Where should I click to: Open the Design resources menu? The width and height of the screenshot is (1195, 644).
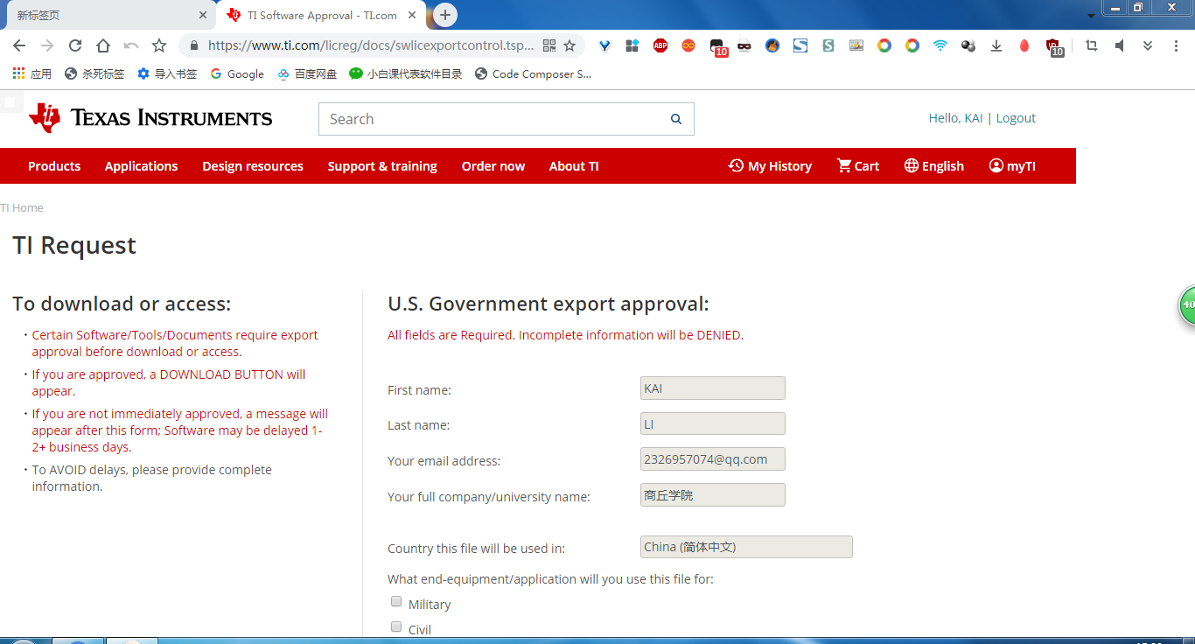click(253, 166)
